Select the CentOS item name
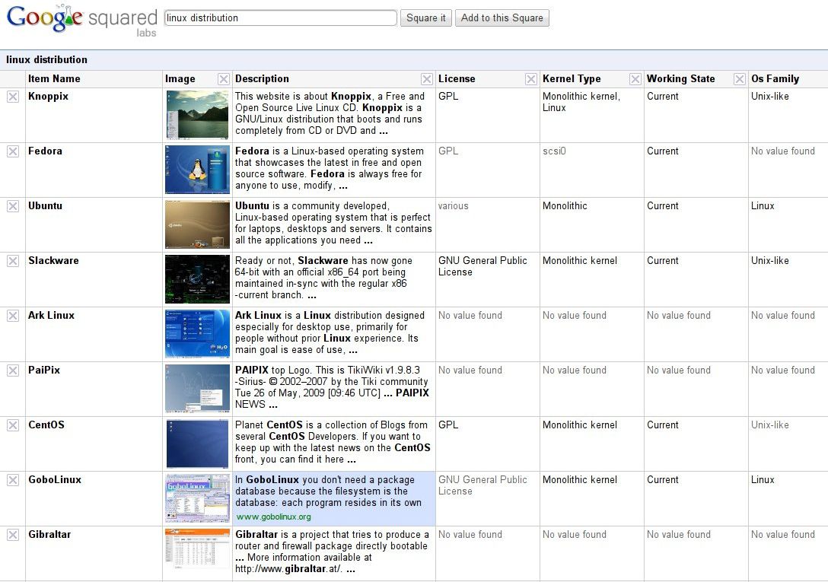This screenshot has height=582, width=828. pyautogui.click(x=46, y=425)
